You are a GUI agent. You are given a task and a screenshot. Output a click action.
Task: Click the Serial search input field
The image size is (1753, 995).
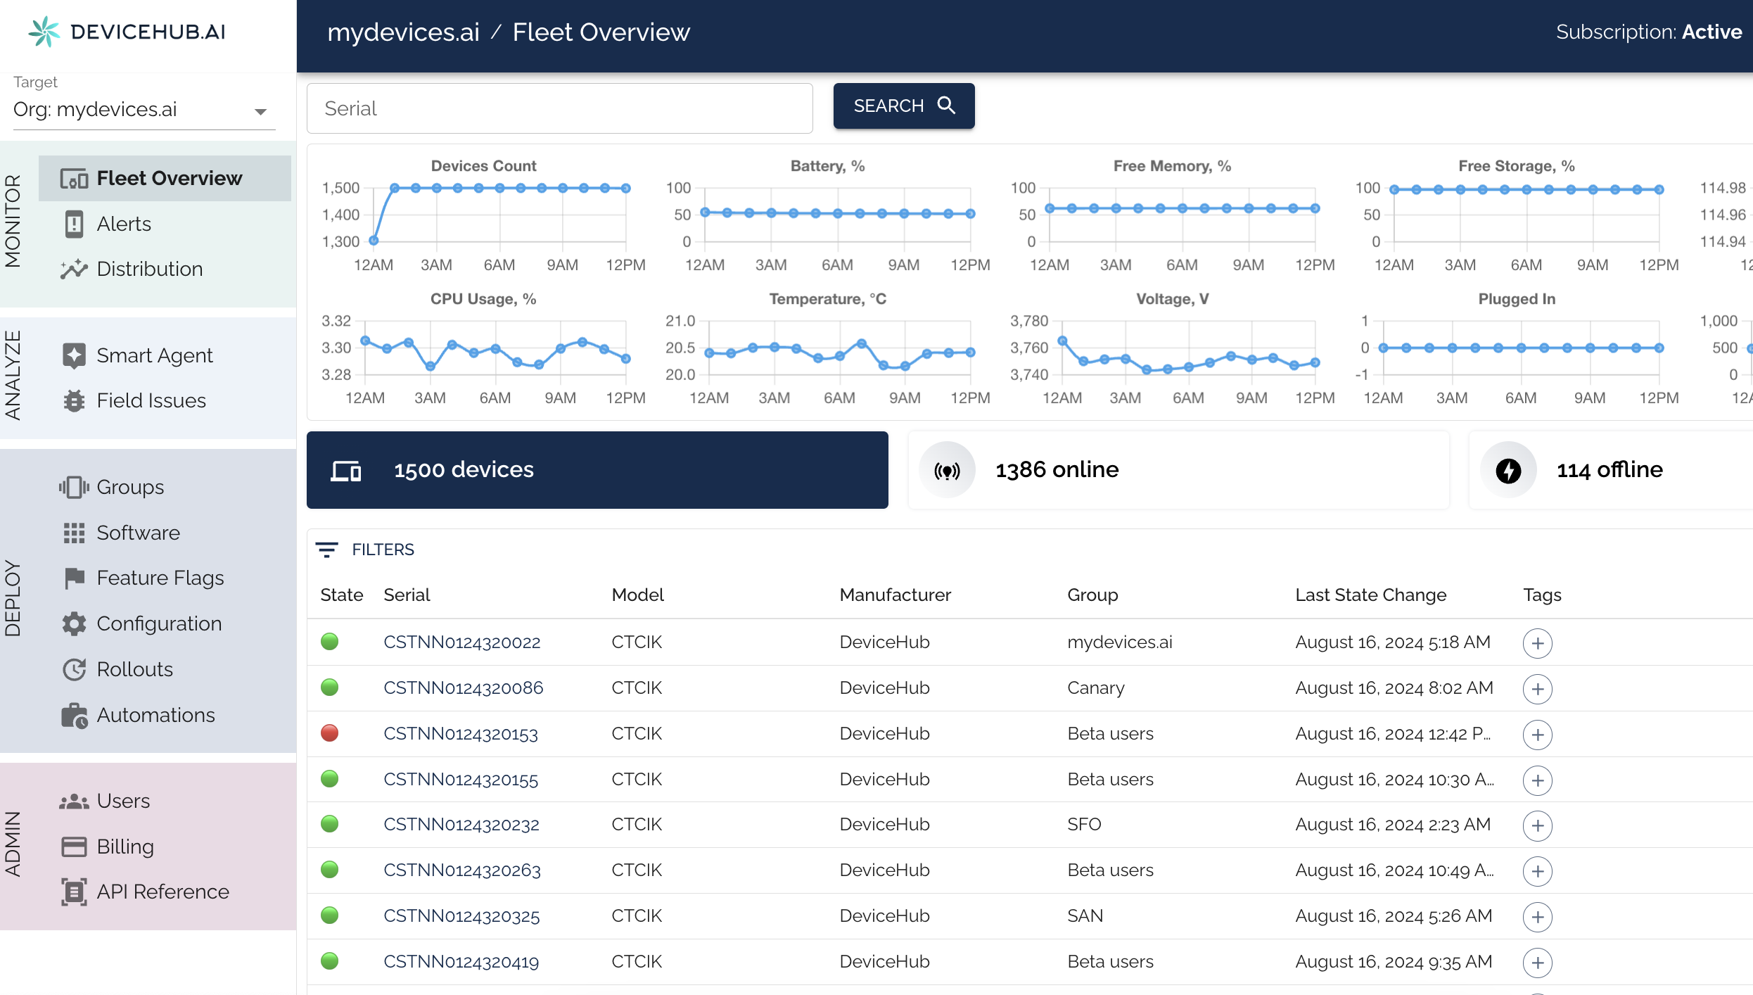(559, 108)
